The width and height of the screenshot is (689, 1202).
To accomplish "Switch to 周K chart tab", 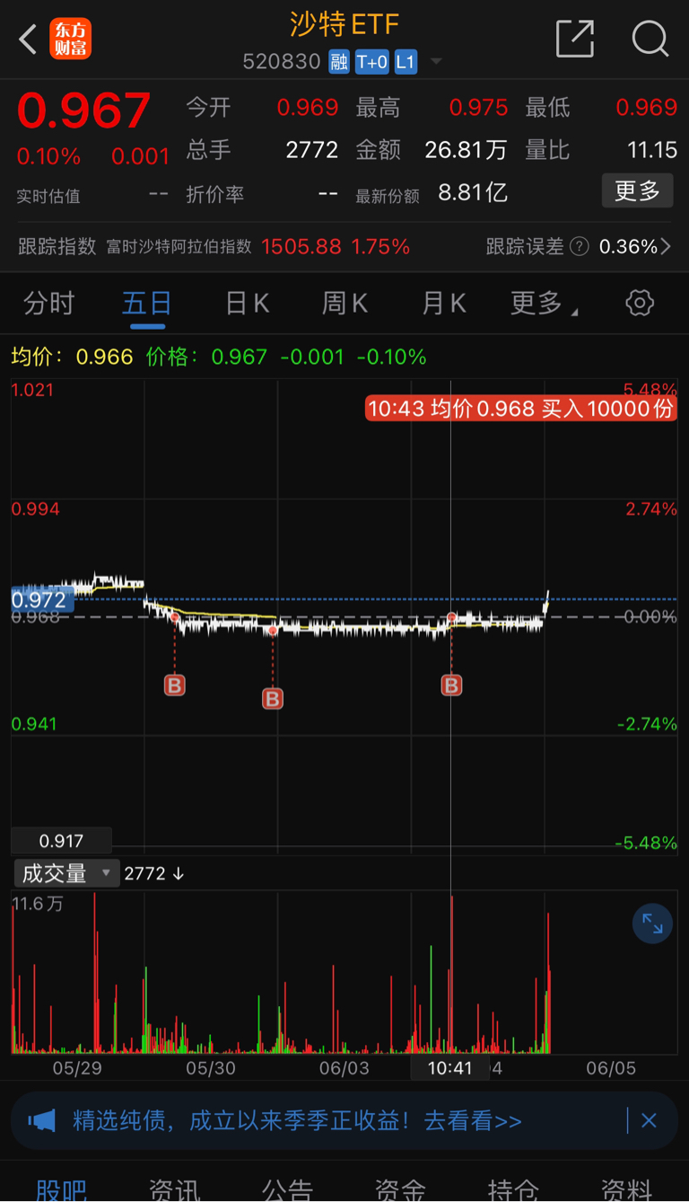I will [x=345, y=304].
